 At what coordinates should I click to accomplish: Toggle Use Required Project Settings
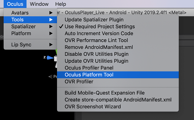coord(100,27)
